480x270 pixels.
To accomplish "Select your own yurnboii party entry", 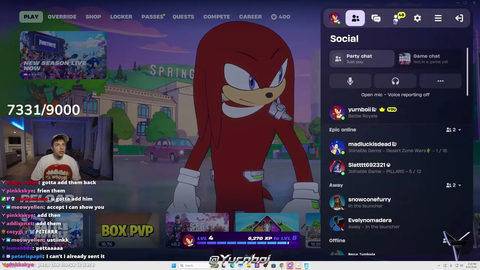I will pyautogui.click(x=396, y=112).
